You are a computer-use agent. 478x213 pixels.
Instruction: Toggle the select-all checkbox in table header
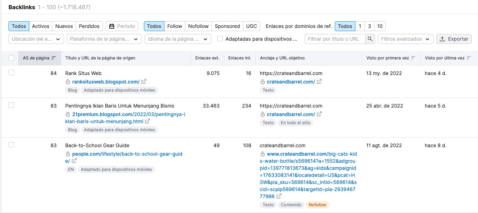coord(11,58)
